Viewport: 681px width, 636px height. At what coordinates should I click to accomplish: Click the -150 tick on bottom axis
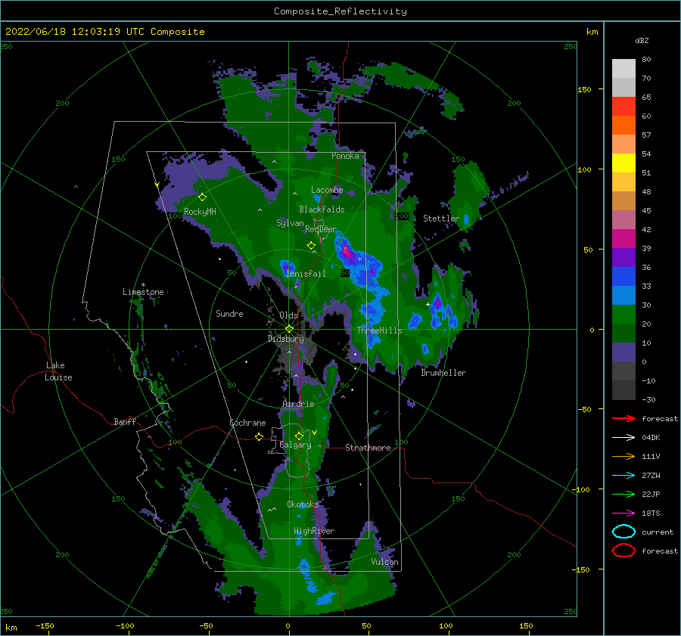click(45, 625)
